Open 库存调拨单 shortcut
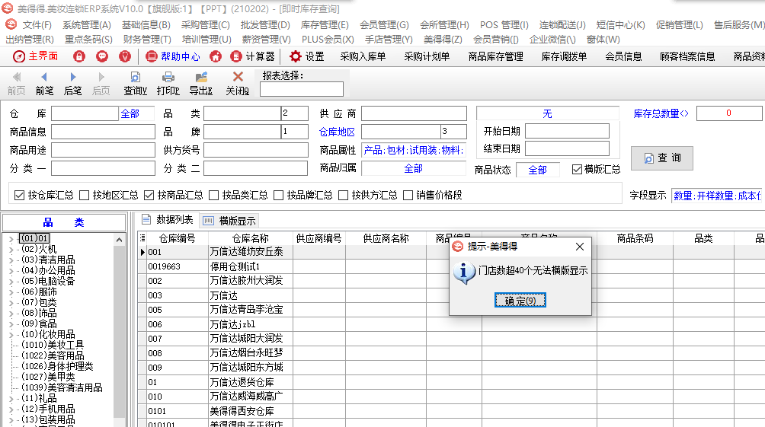The width and height of the screenshot is (765, 427). (x=564, y=56)
